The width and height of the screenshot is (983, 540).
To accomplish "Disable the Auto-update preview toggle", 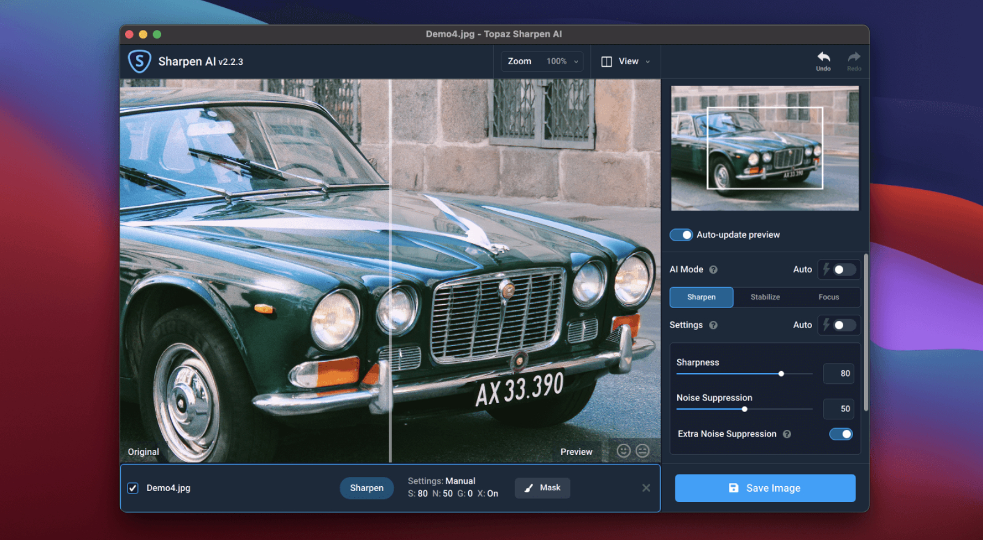I will click(681, 235).
